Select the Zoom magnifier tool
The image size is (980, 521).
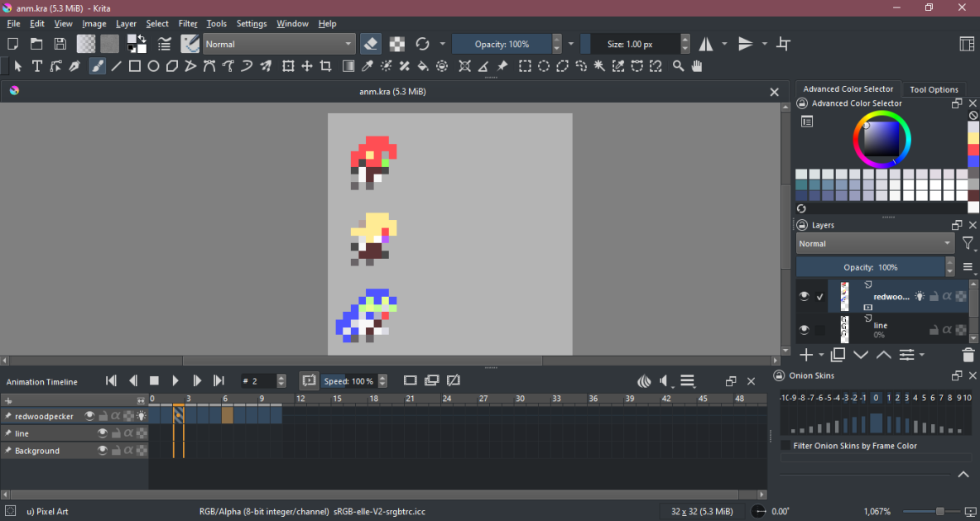pos(678,66)
